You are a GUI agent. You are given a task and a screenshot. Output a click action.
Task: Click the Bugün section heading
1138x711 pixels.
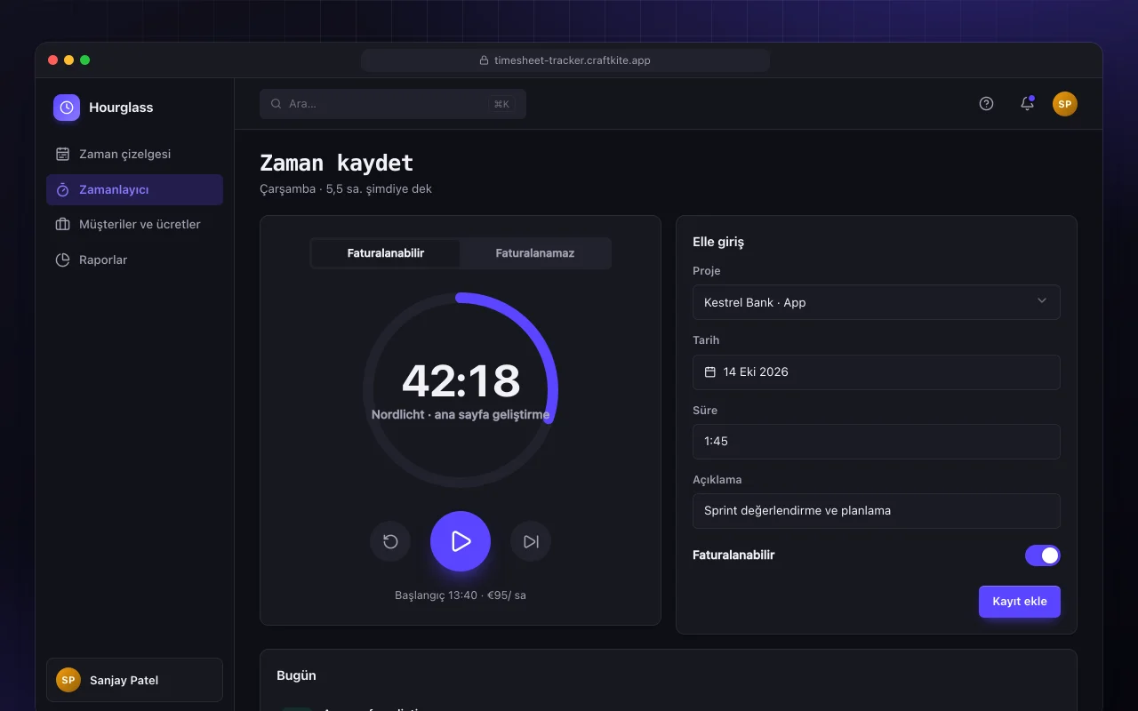(296, 675)
